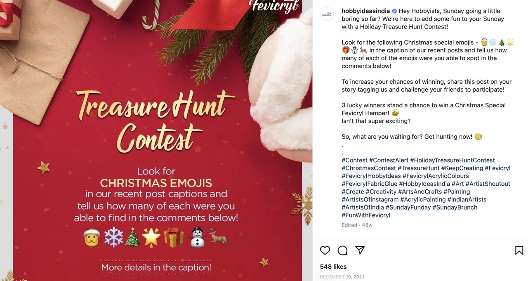Screen dimensions: 528x281
Task: Open the #ChristmasContest hashtag link
Action: [368, 168]
